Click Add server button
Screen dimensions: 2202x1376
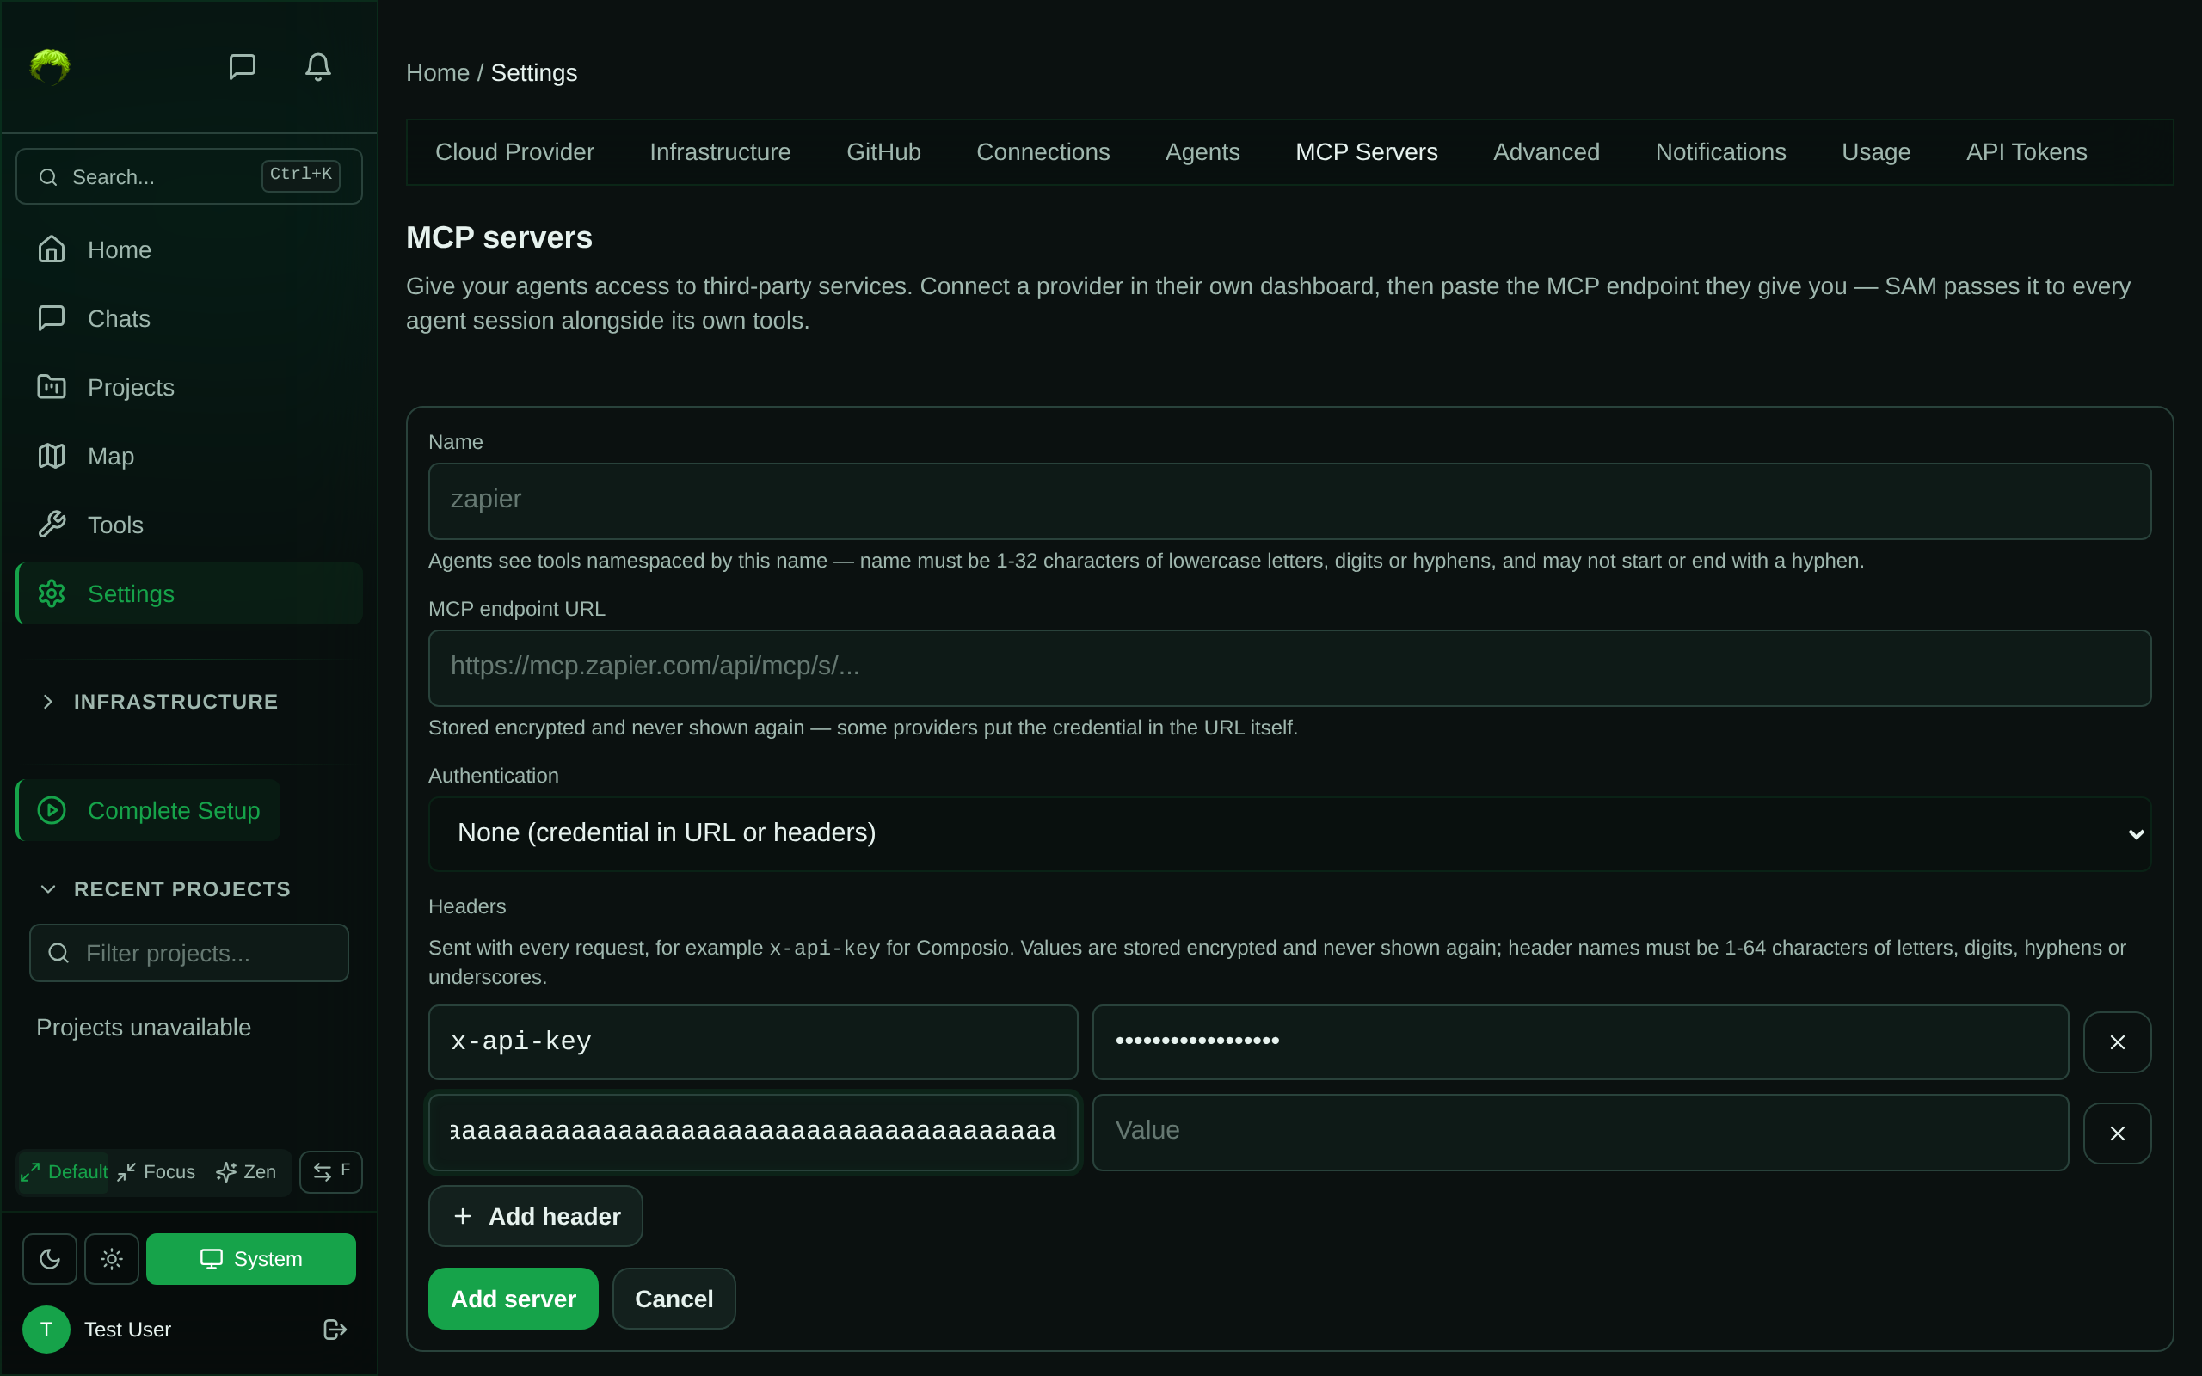click(x=514, y=1299)
